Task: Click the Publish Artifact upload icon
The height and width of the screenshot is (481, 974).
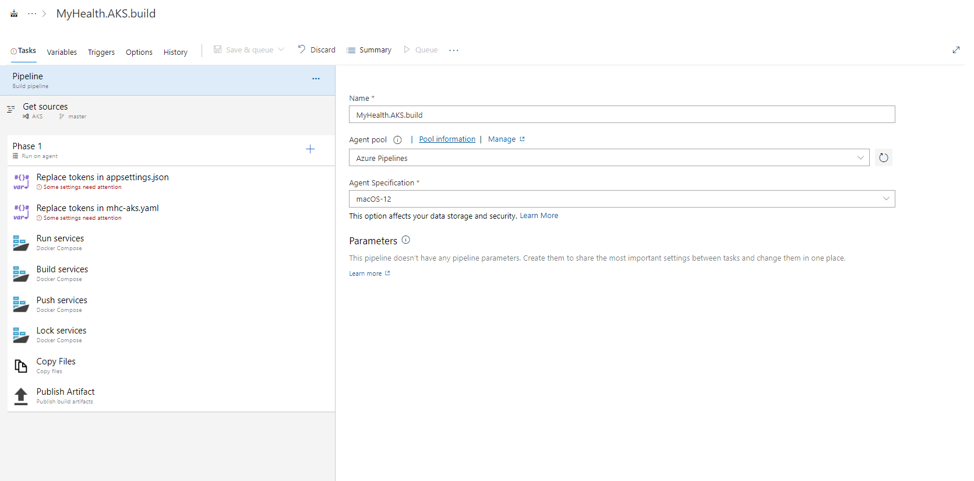Action: click(21, 396)
